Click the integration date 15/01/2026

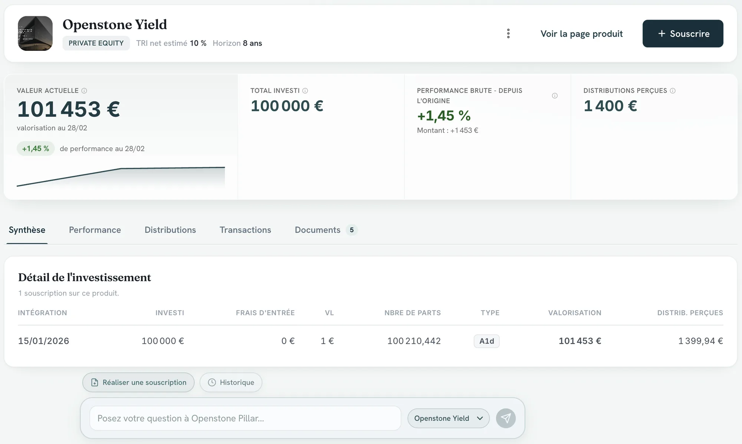click(x=44, y=341)
